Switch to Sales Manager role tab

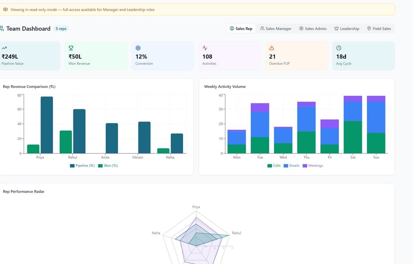pos(276,28)
